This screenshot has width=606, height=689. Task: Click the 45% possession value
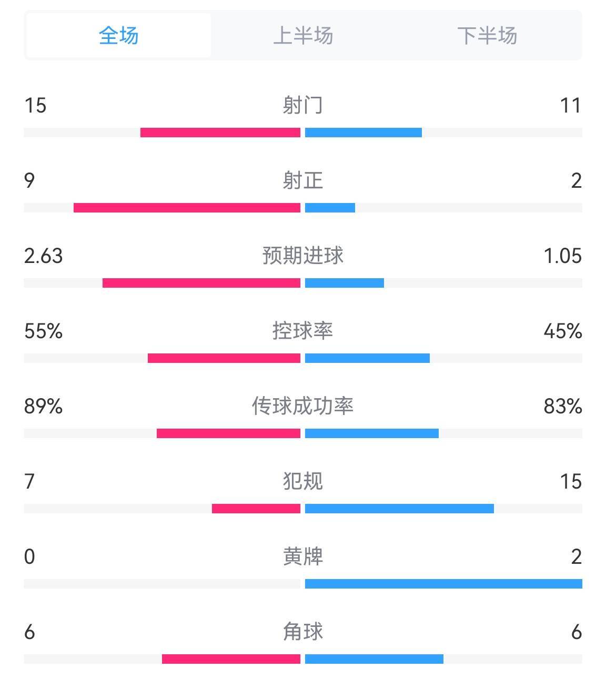[x=563, y=331]
